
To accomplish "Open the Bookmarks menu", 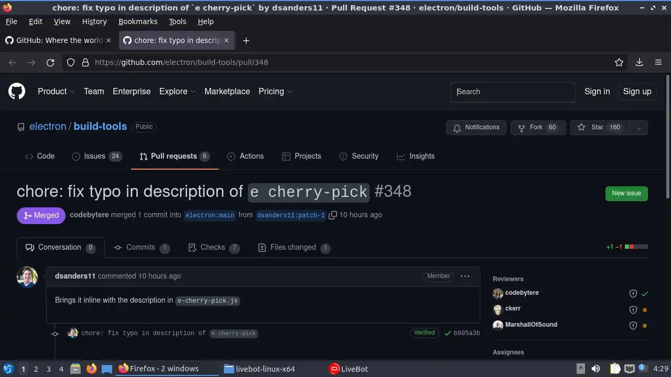I will pos(138,21).
